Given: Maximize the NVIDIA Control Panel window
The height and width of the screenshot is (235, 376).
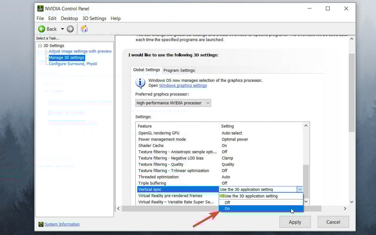Looking at the screenshot, I should coord(328,8).
